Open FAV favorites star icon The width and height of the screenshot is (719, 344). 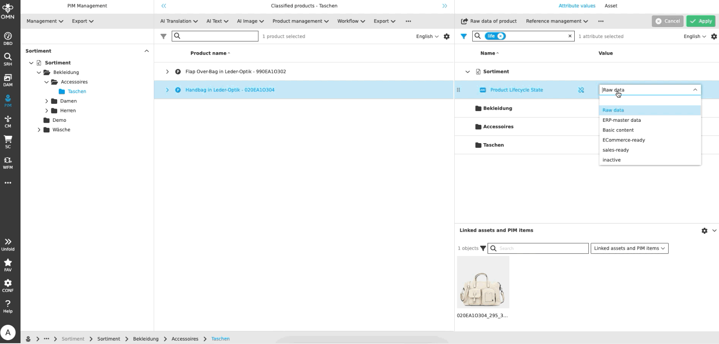tap(8, 265)
